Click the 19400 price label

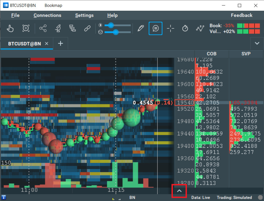point(185,146)
